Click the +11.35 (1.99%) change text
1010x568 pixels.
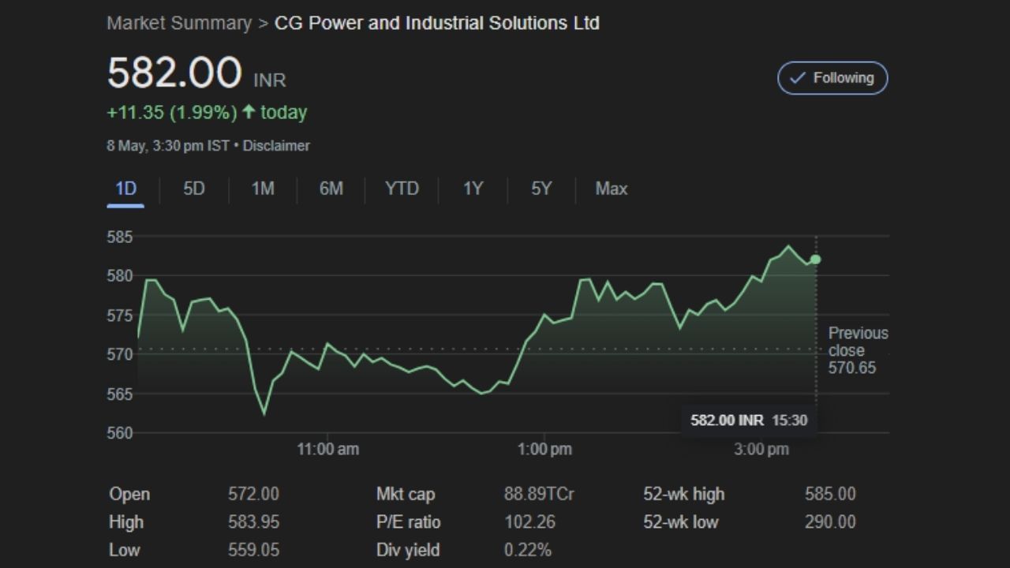point(172,113)
